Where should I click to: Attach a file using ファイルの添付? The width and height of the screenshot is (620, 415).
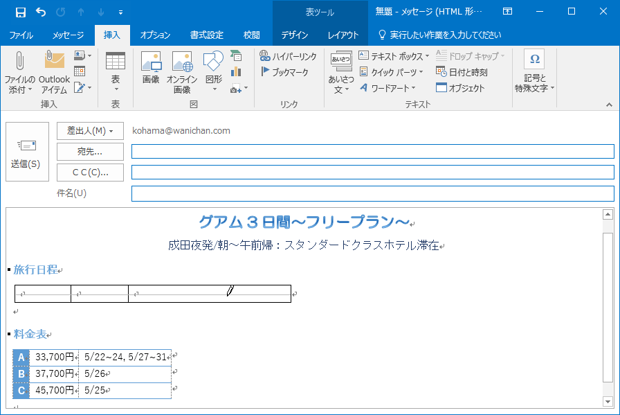coord(19,72)
